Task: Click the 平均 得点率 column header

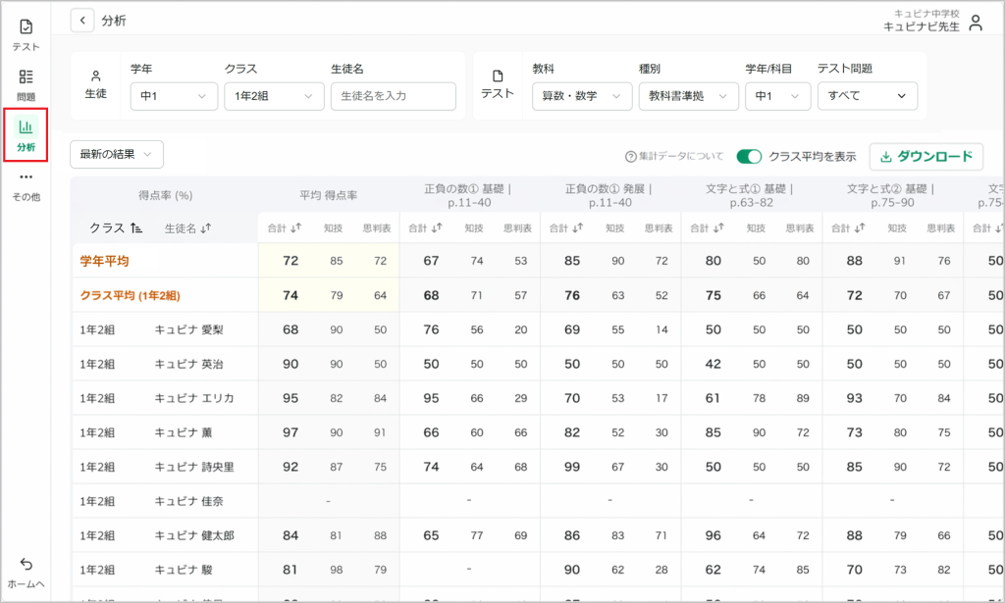Action: pyautogui.click(x=328, y=195)
